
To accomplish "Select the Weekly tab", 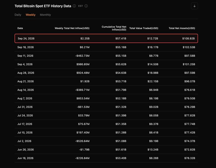I will click(30, 15).
